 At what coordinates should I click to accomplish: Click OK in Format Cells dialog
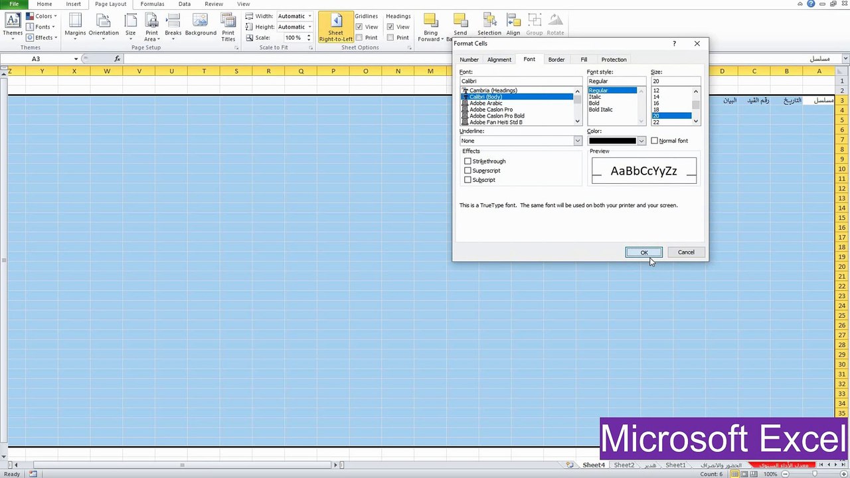643,252
